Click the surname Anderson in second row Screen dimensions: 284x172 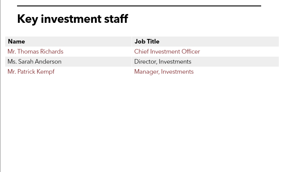point(48,62)
